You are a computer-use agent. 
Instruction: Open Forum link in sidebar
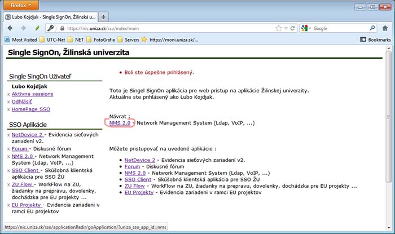pos(19,149)
